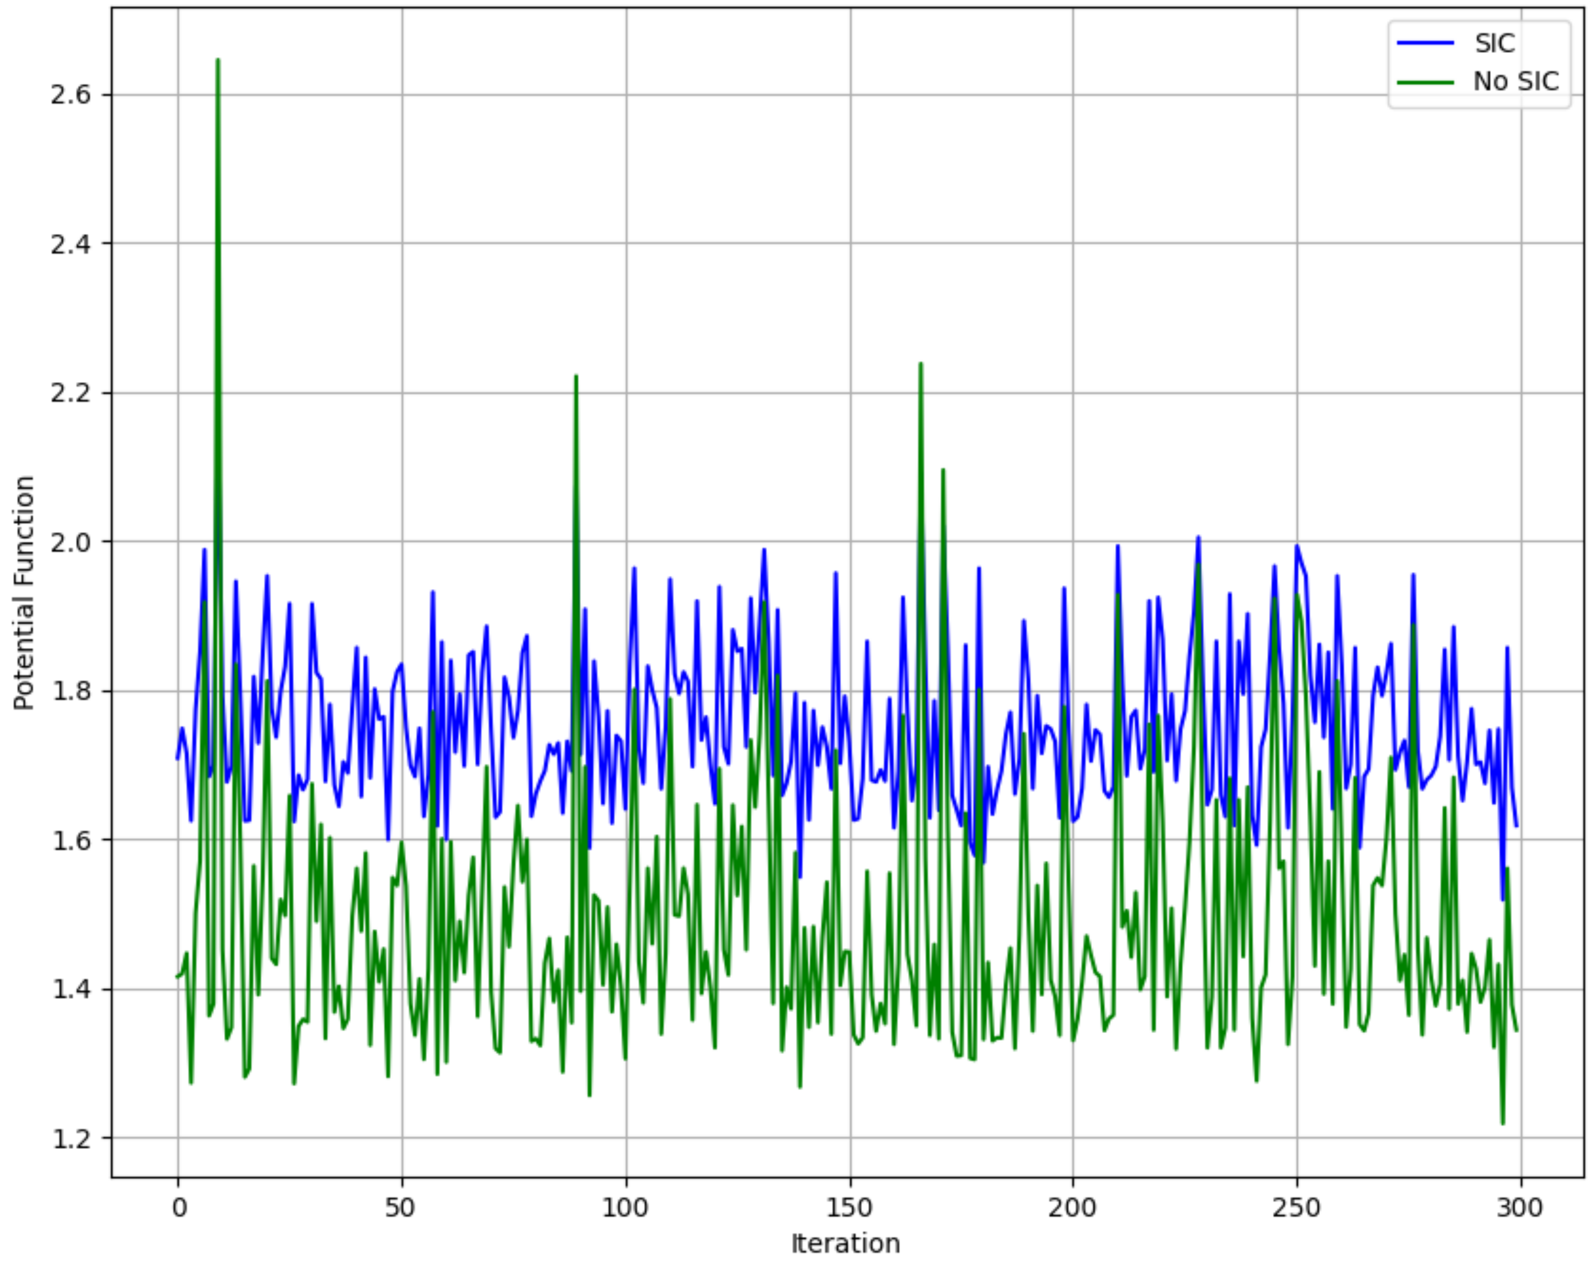
Task: Click the x-axis tick label 250
Action: (1296, 1208)
